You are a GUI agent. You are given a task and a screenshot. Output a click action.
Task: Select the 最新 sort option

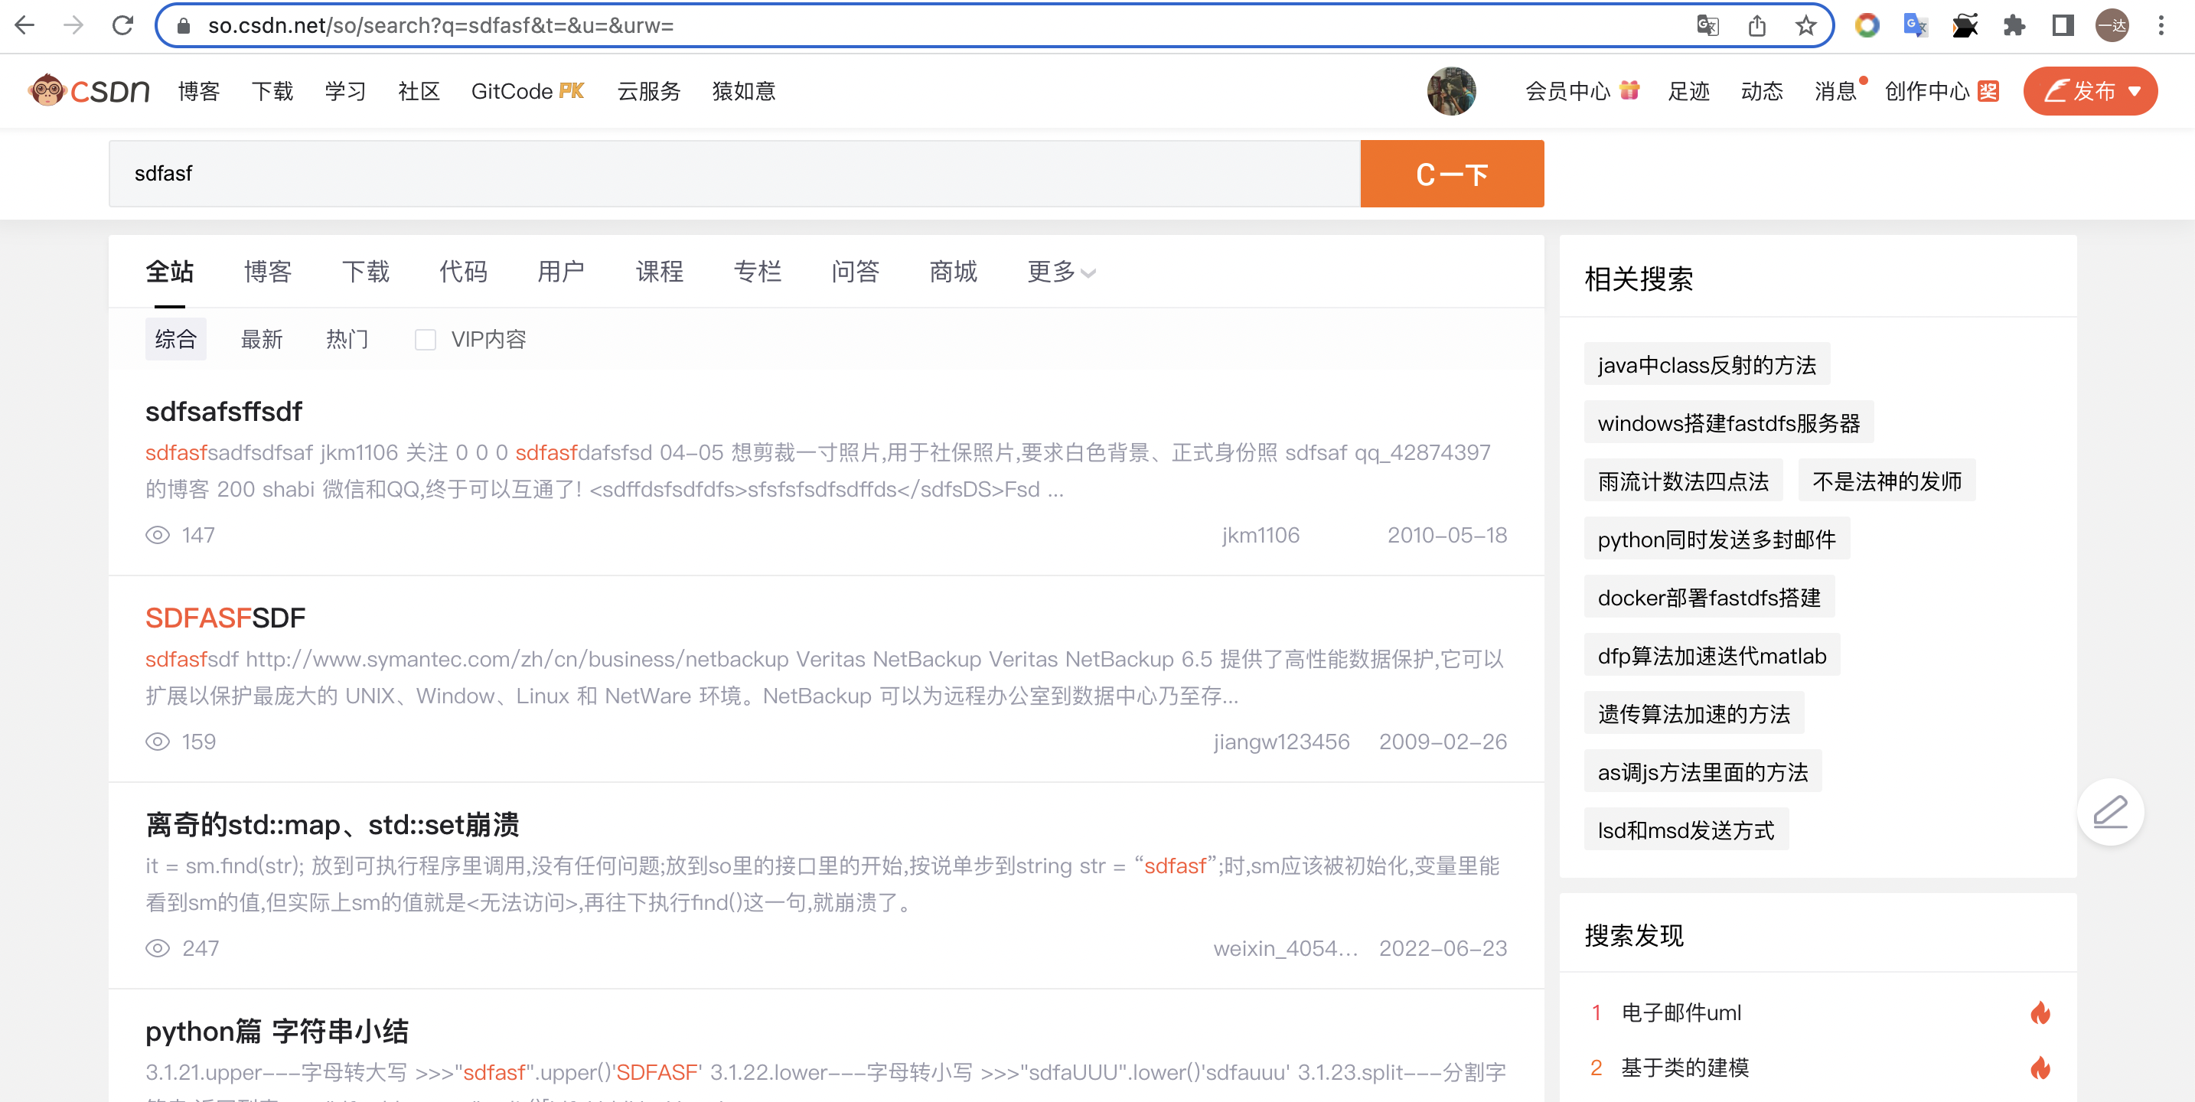pyautogui.click(x=262, y=340)
